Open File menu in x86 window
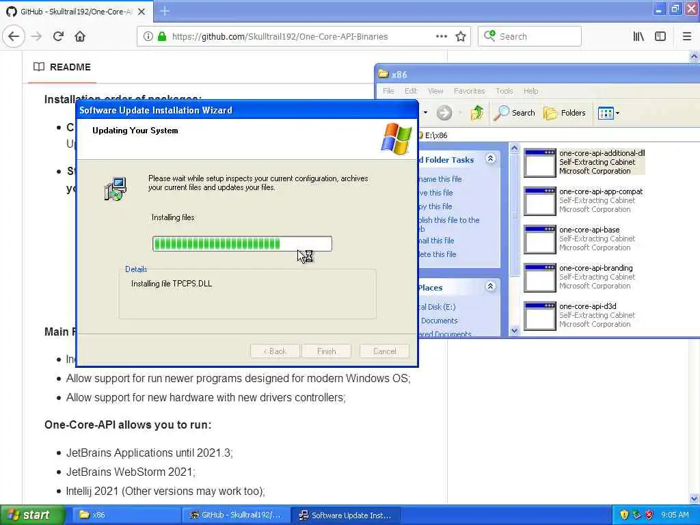Viewport: 700px width, 525px height. (x=388, y=91)
